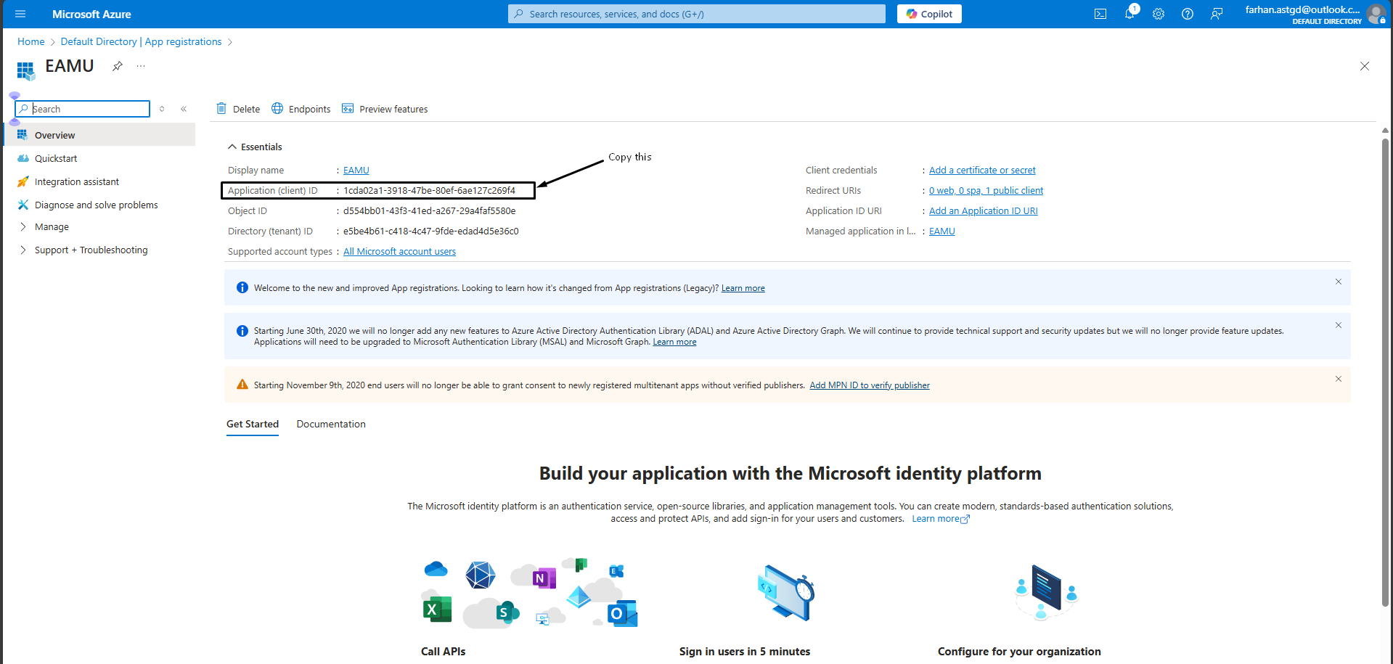Open Copilot in the top bar
This screenshot has height=664, width=1393.
pyautogui.click(x=928, y=13)
